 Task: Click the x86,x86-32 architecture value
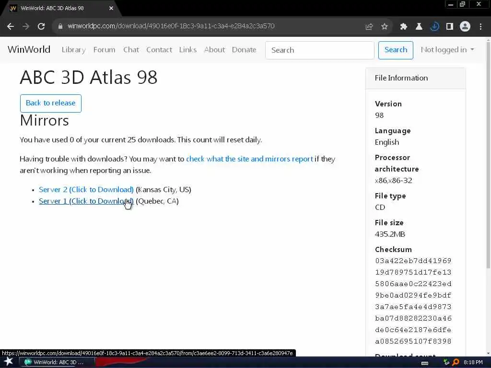[393, 181]
